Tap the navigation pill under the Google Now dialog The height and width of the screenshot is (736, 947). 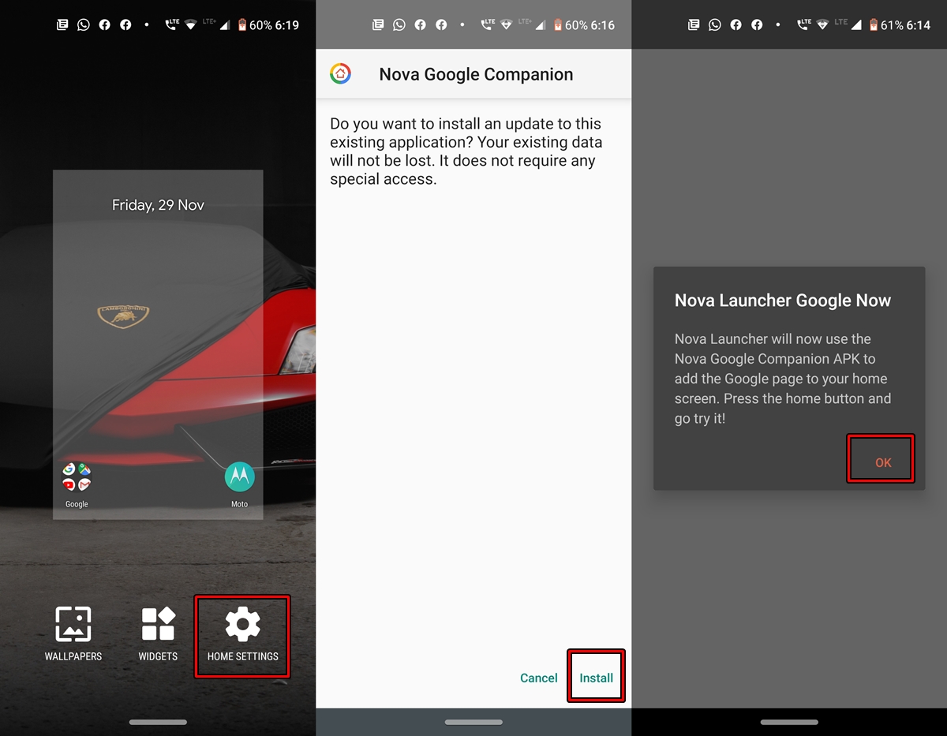(x=789, y=722)
